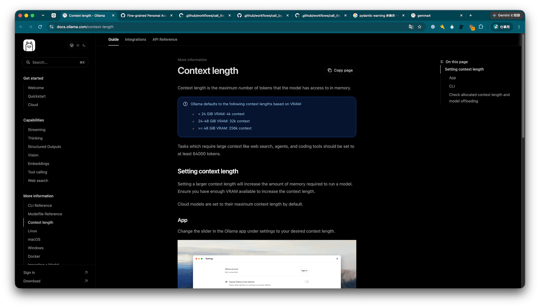The image size is (540, 308).
Task: Open the API Reference tab
Action: [165, 39]
